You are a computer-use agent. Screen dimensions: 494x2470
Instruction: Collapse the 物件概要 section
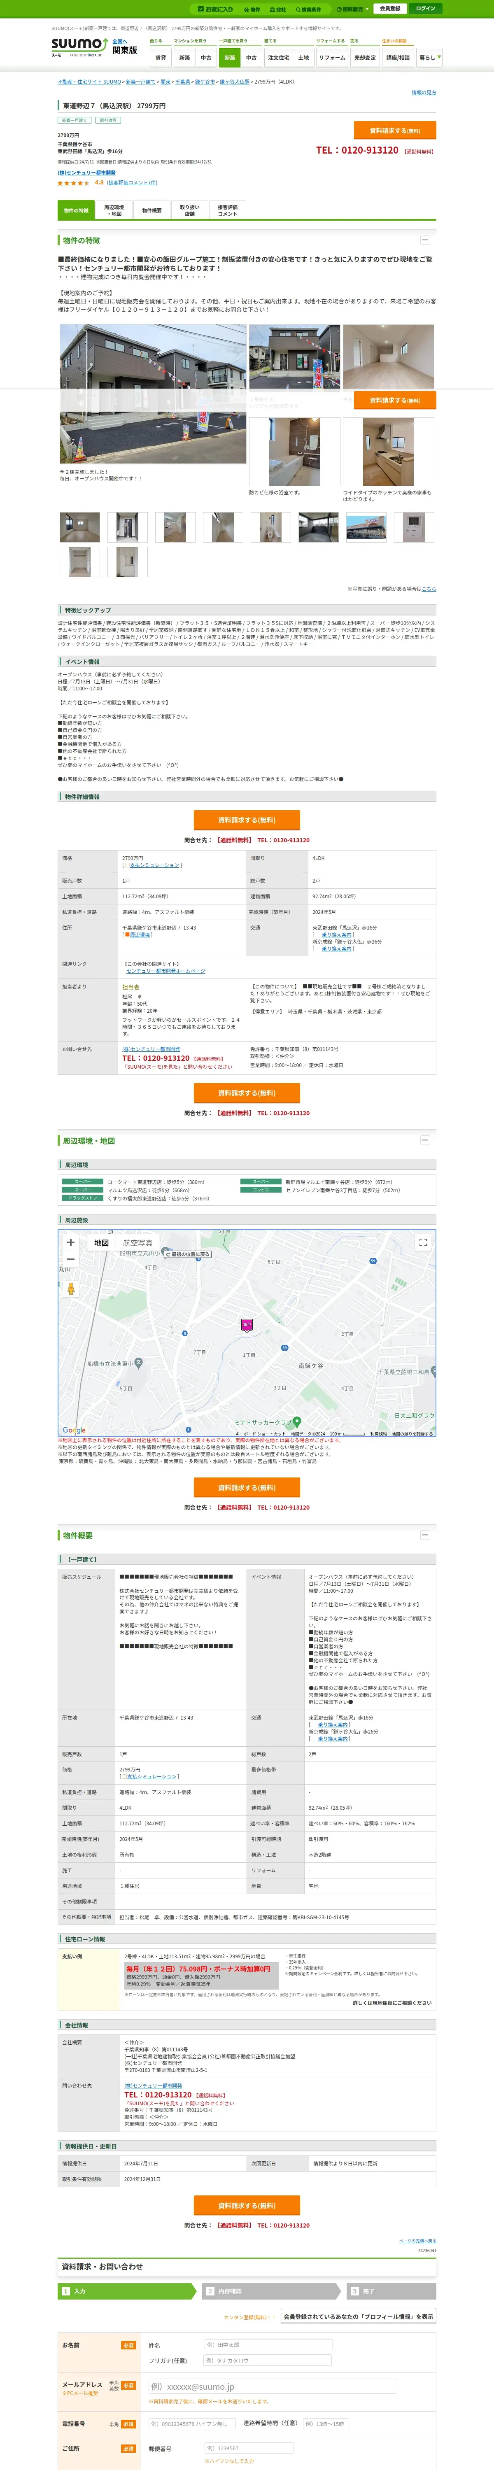[425, 1534]
